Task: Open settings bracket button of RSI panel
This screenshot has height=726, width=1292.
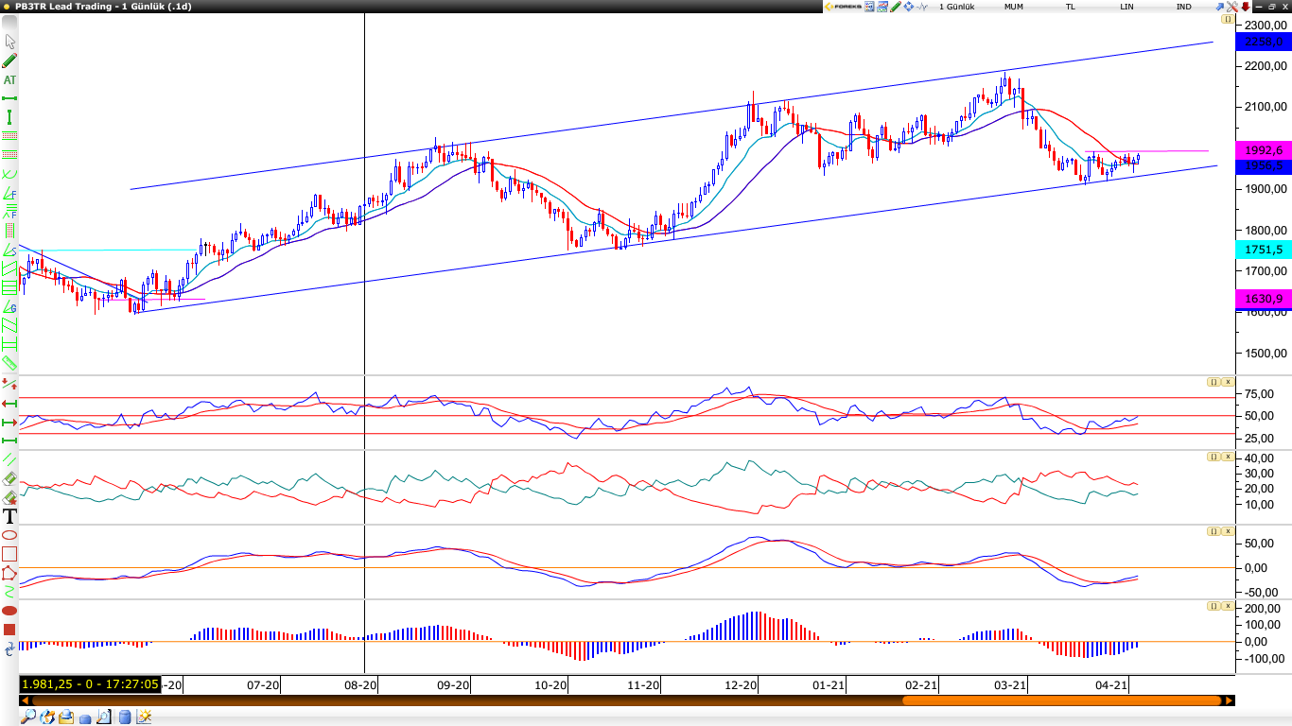Action: [x=1213, y=382]
